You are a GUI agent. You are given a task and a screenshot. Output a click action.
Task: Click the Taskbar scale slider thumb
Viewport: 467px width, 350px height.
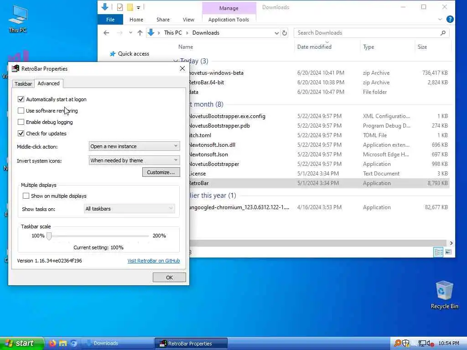click(49, 236)
